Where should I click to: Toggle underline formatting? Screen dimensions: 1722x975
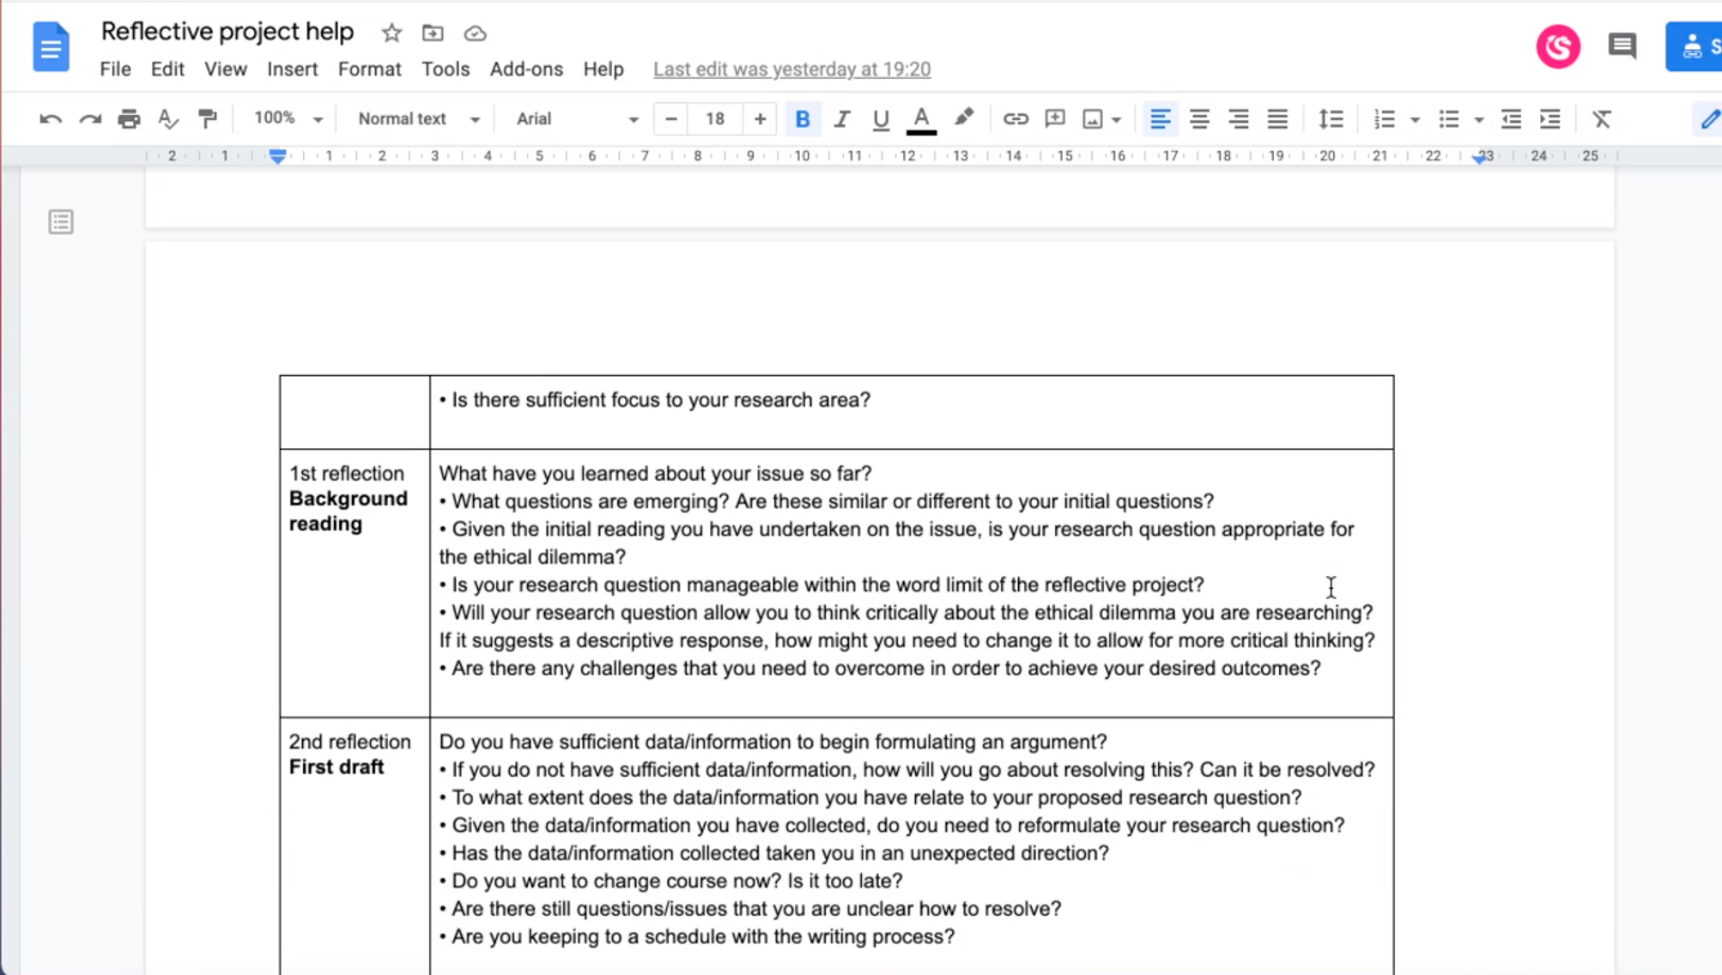881,119
